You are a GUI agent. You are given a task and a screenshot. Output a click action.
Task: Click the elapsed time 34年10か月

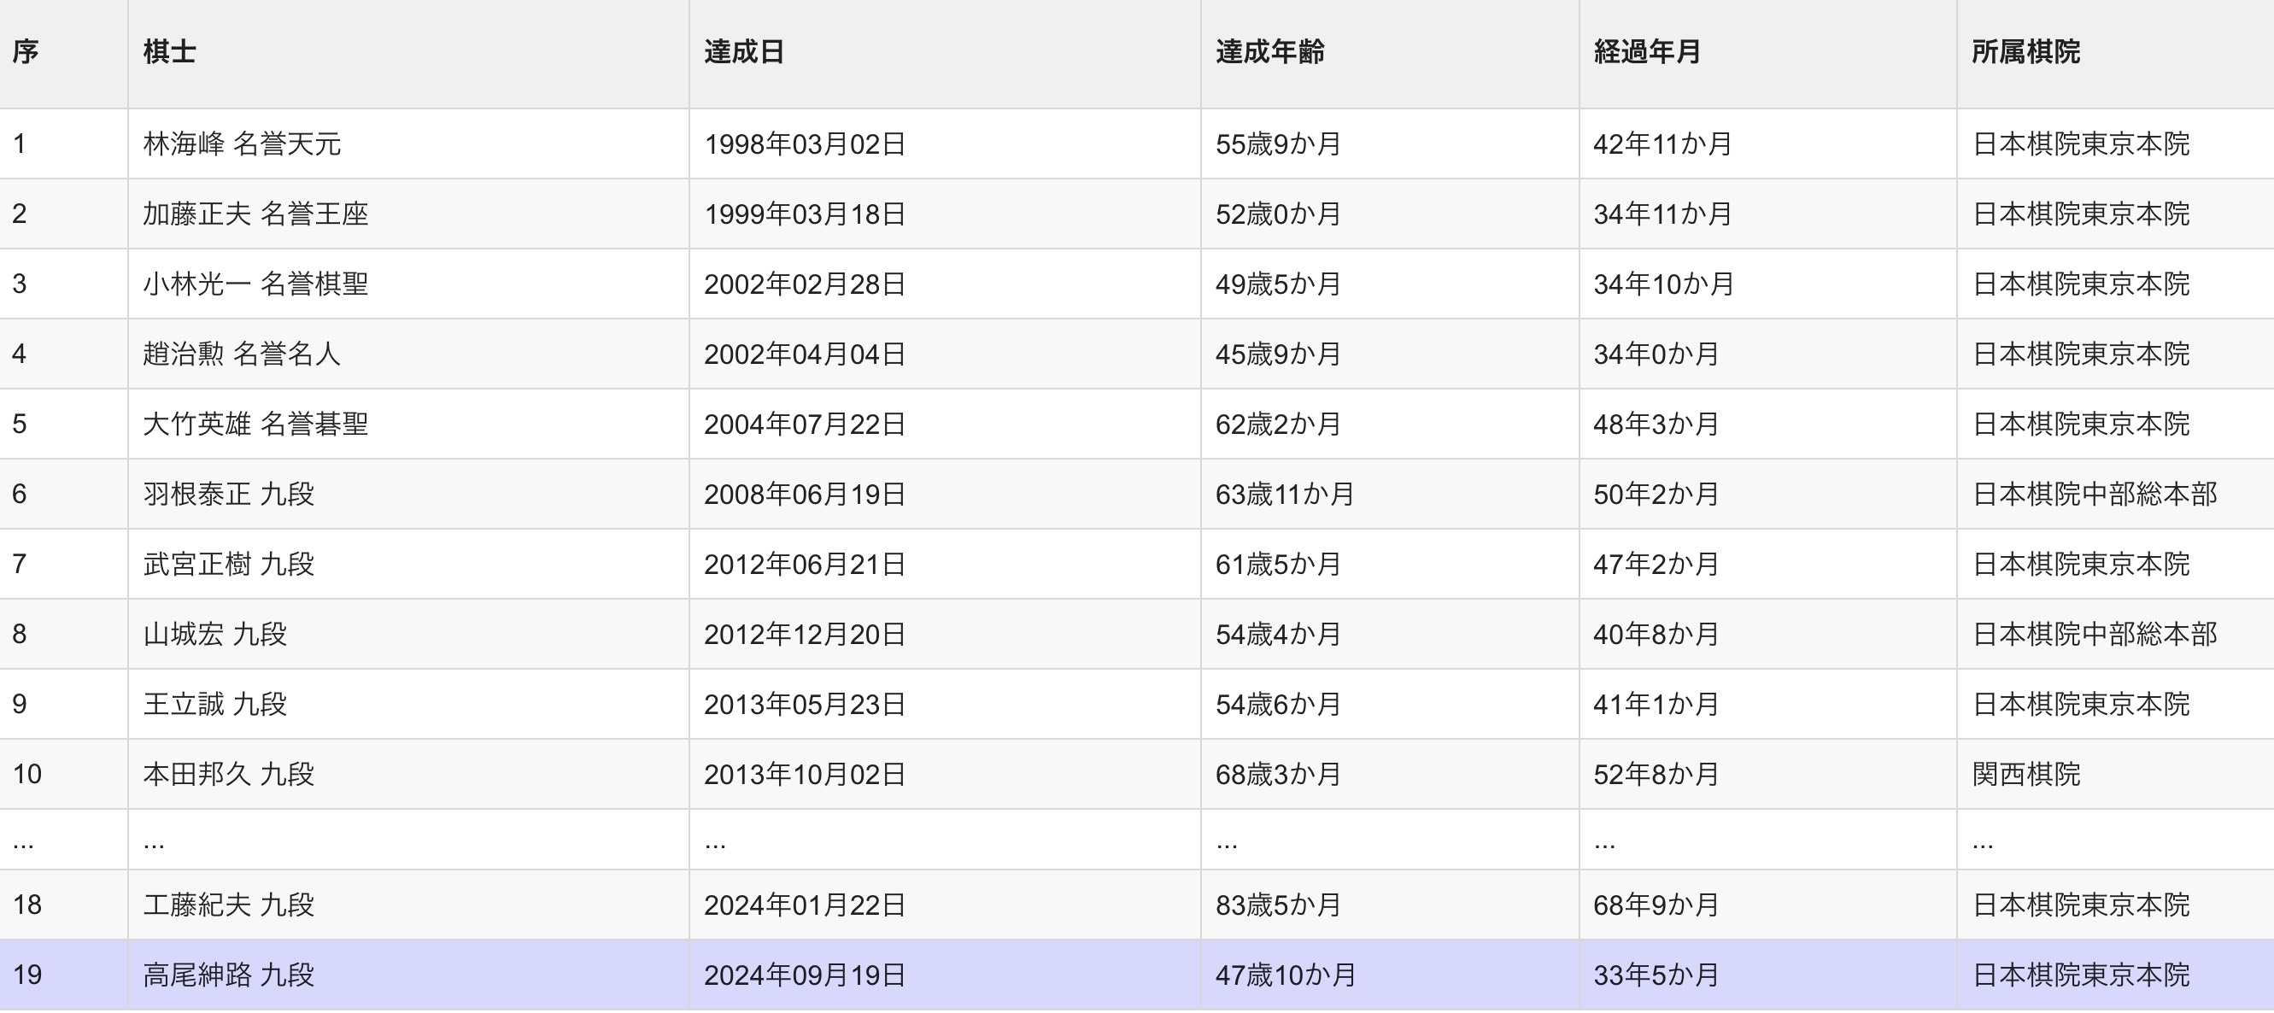1663,284
